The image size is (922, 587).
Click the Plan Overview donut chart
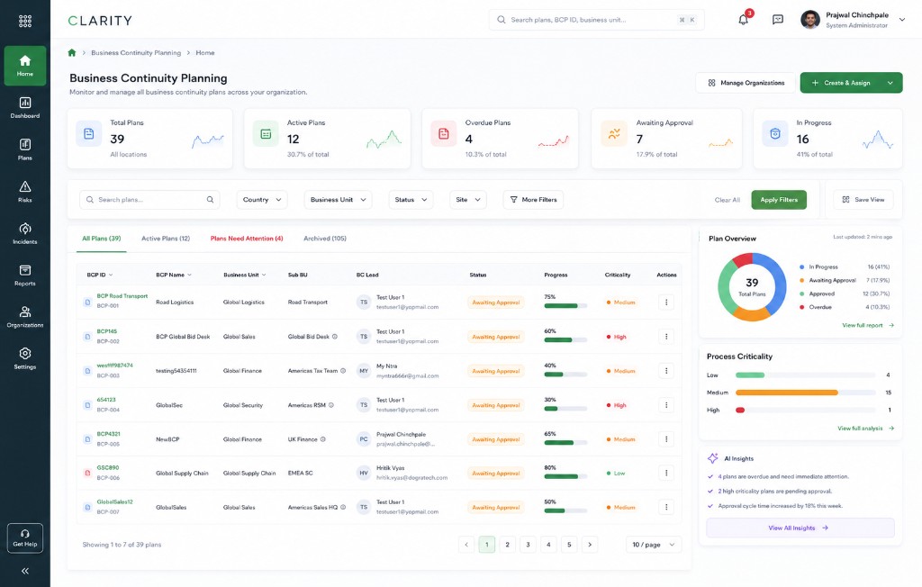pyautogui.click(x=752, y=287)
